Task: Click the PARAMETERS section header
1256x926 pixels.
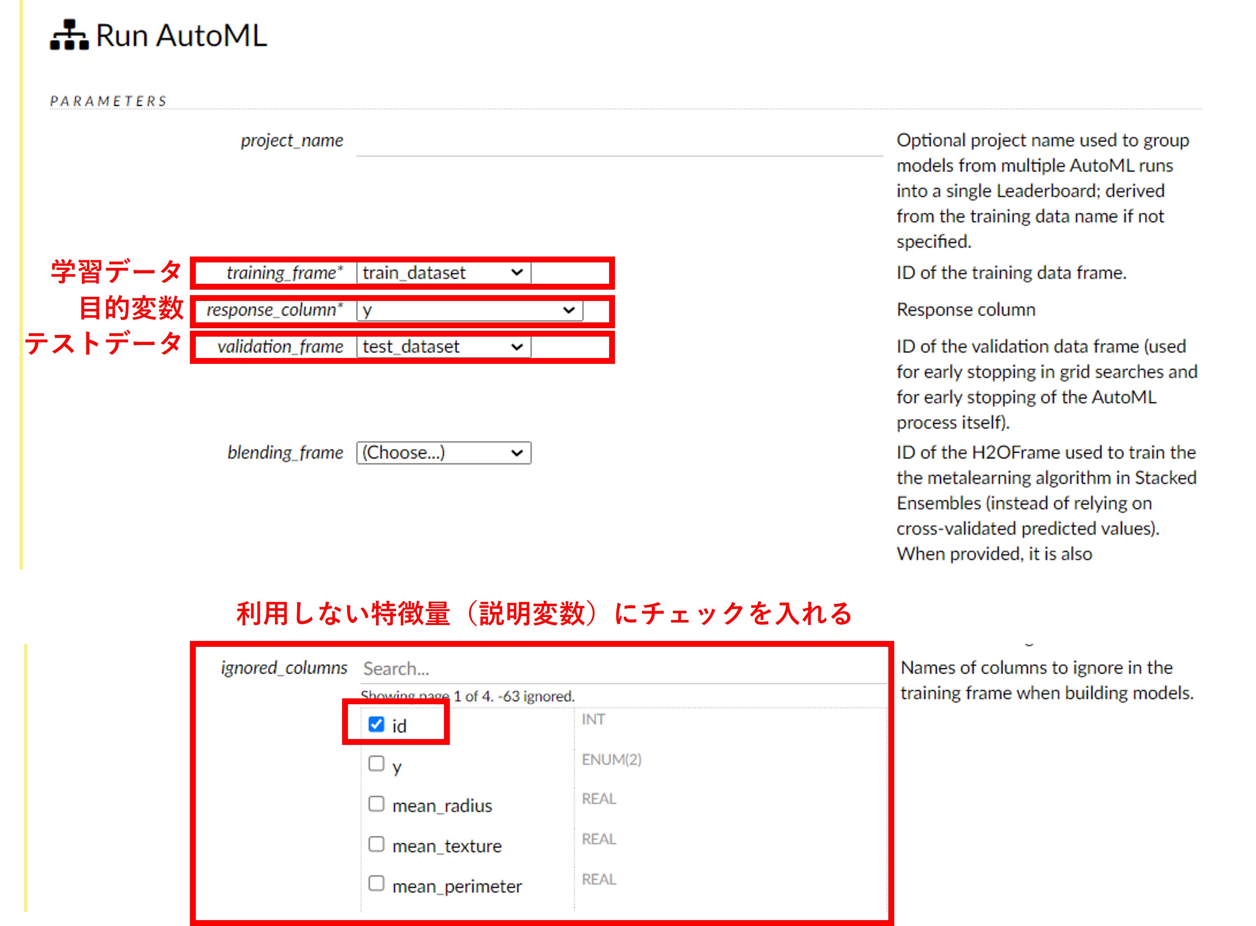Action: pyautogui.click(x=108, y=101)
